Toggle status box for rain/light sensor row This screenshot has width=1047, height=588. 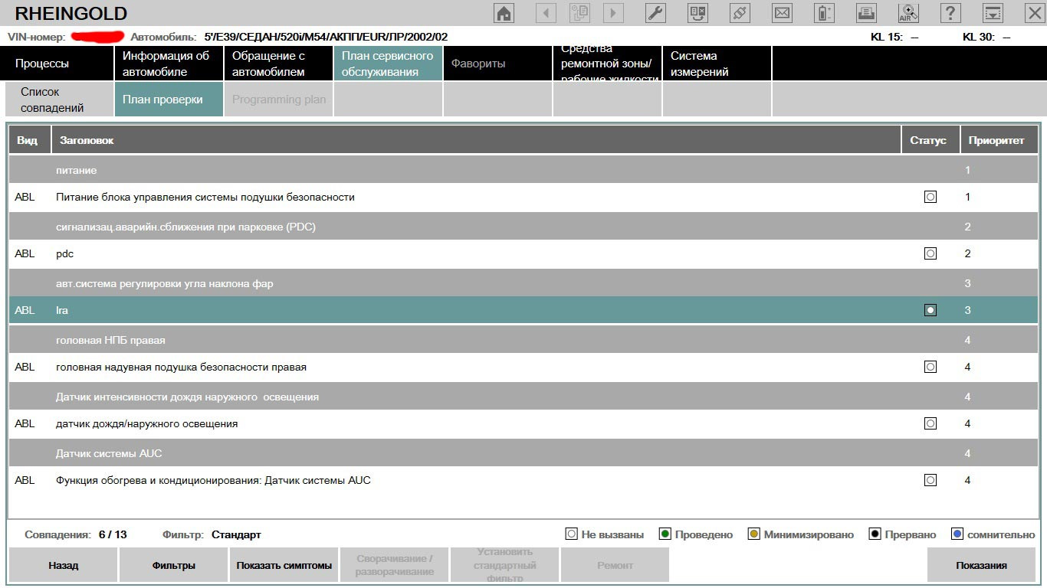pyautogui.click(x=930, y=423)
